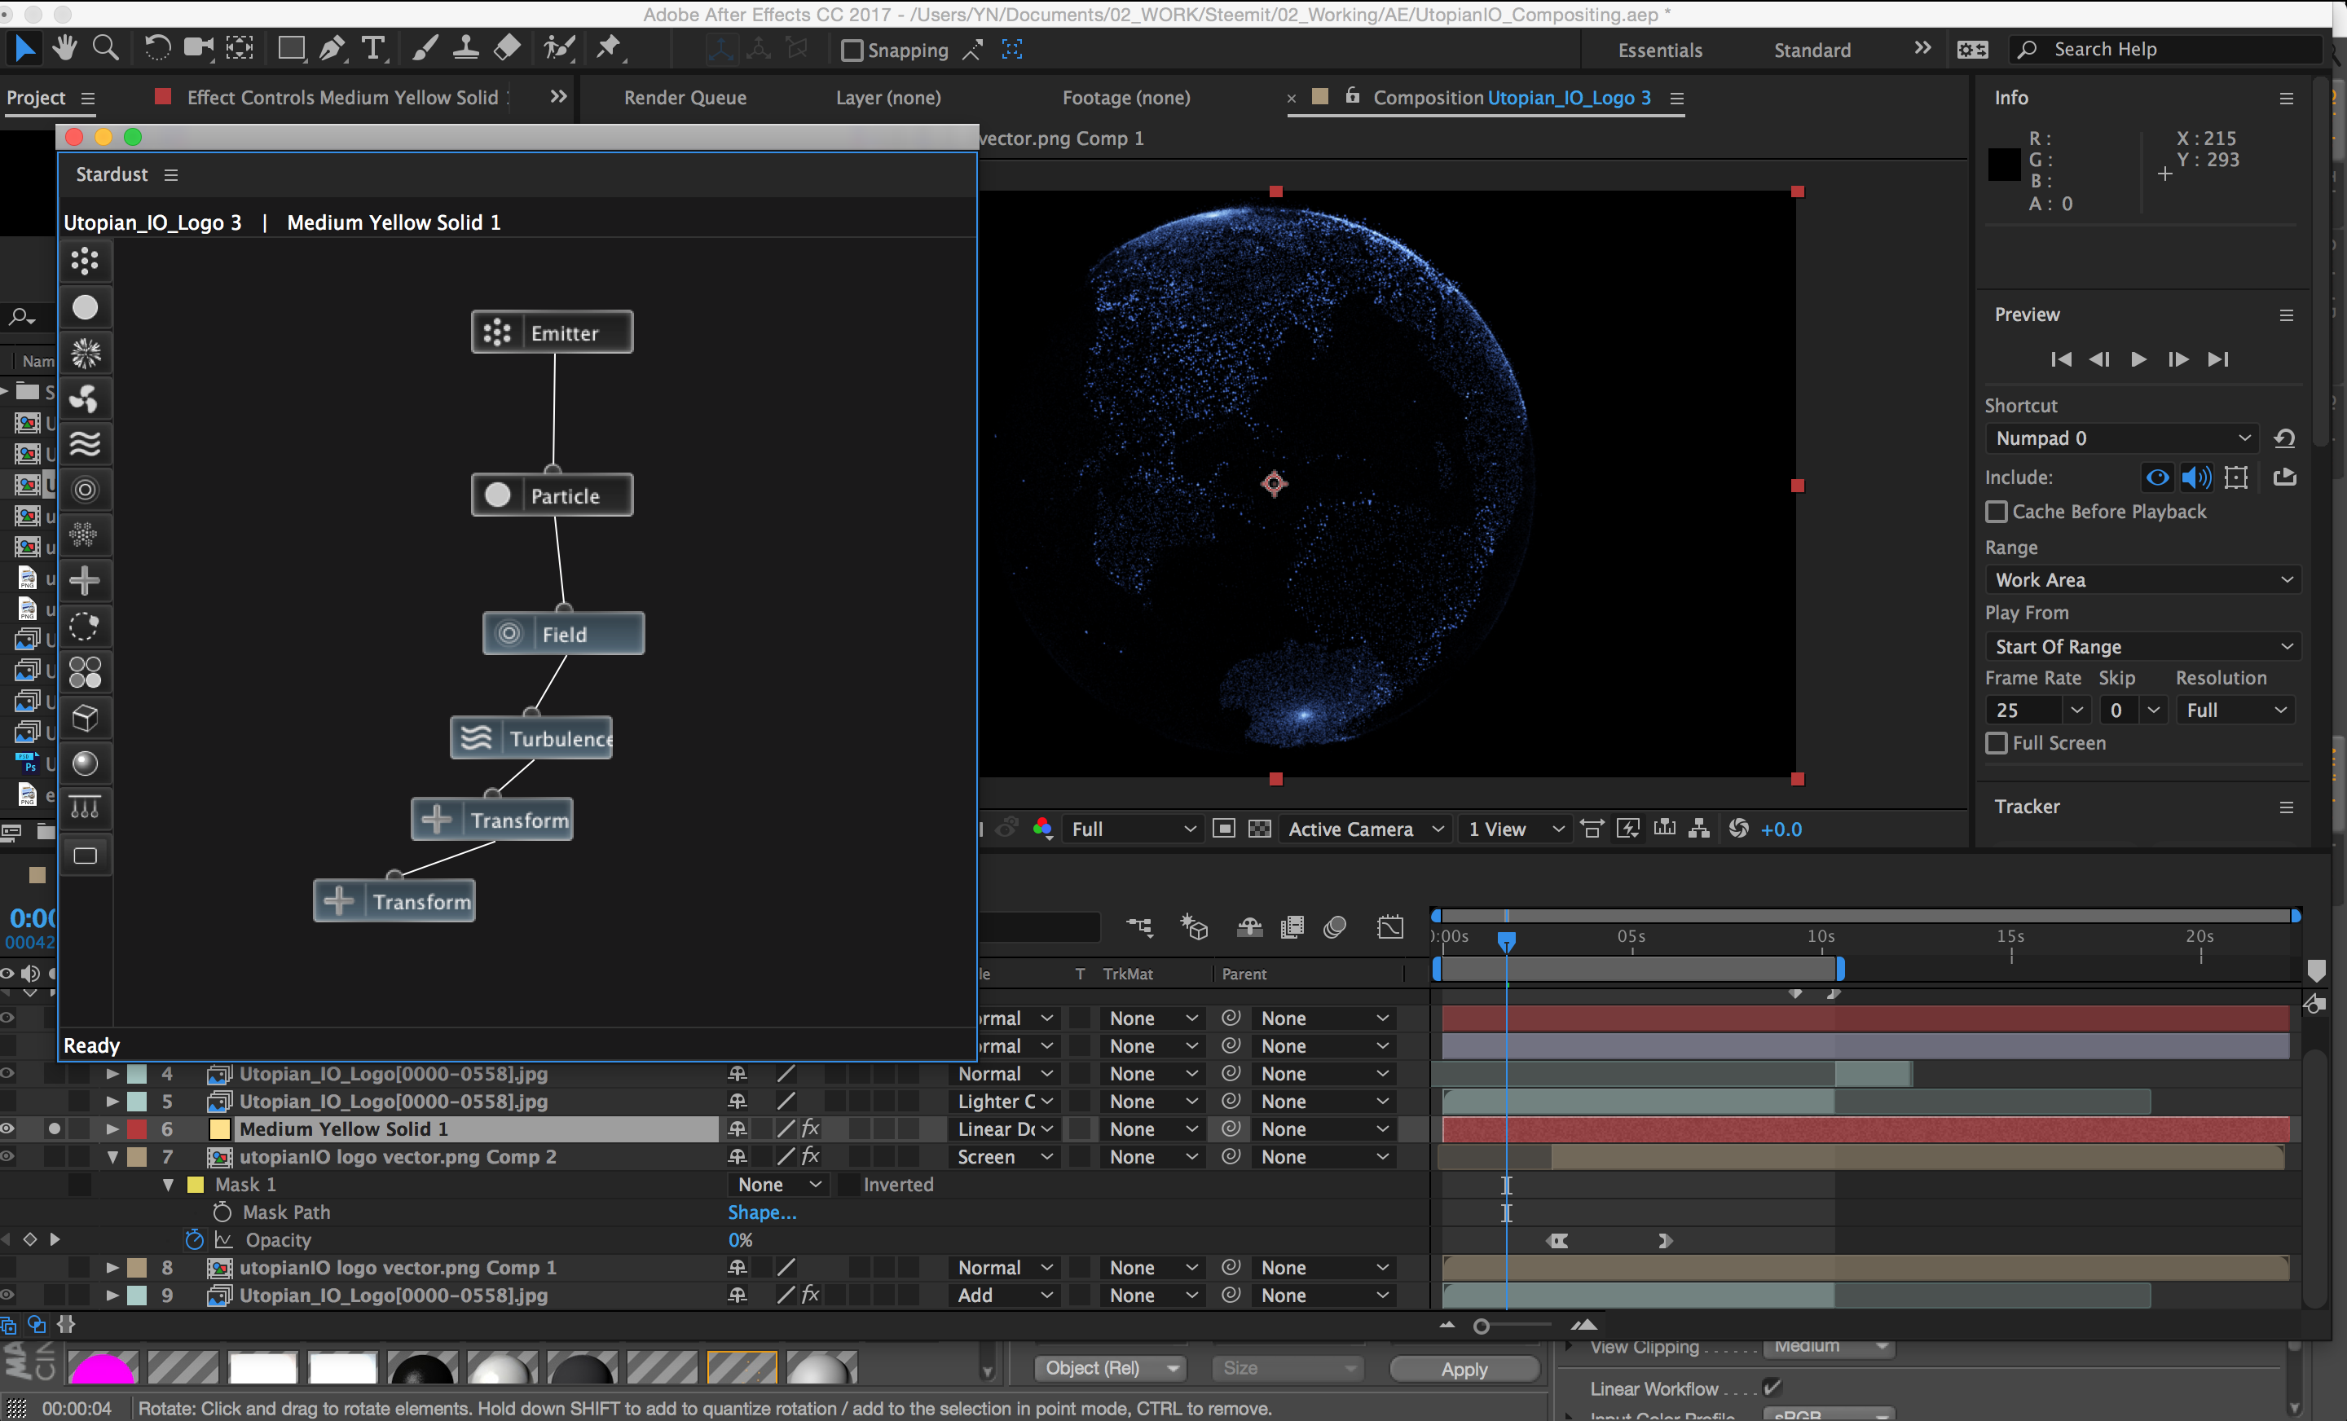Open the Numpad 0 shortcut dropdown
The height and width of the screenshot is (1421, 2347).
pyautogui.click(x=2122, y=438)
